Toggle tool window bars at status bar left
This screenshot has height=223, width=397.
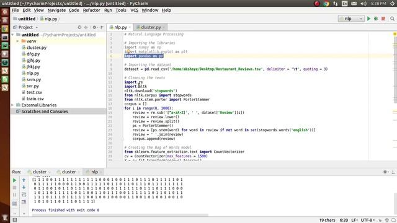(15, 220)
